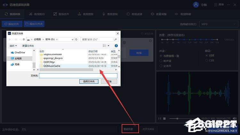Click the up-directory arrow in dialog
The width and height of the screenshot is (240, 135).
pos(24,39)
